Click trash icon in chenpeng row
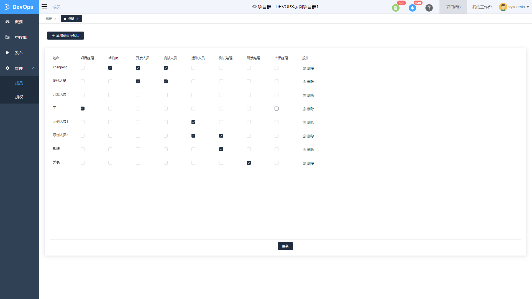 [304, 68]
